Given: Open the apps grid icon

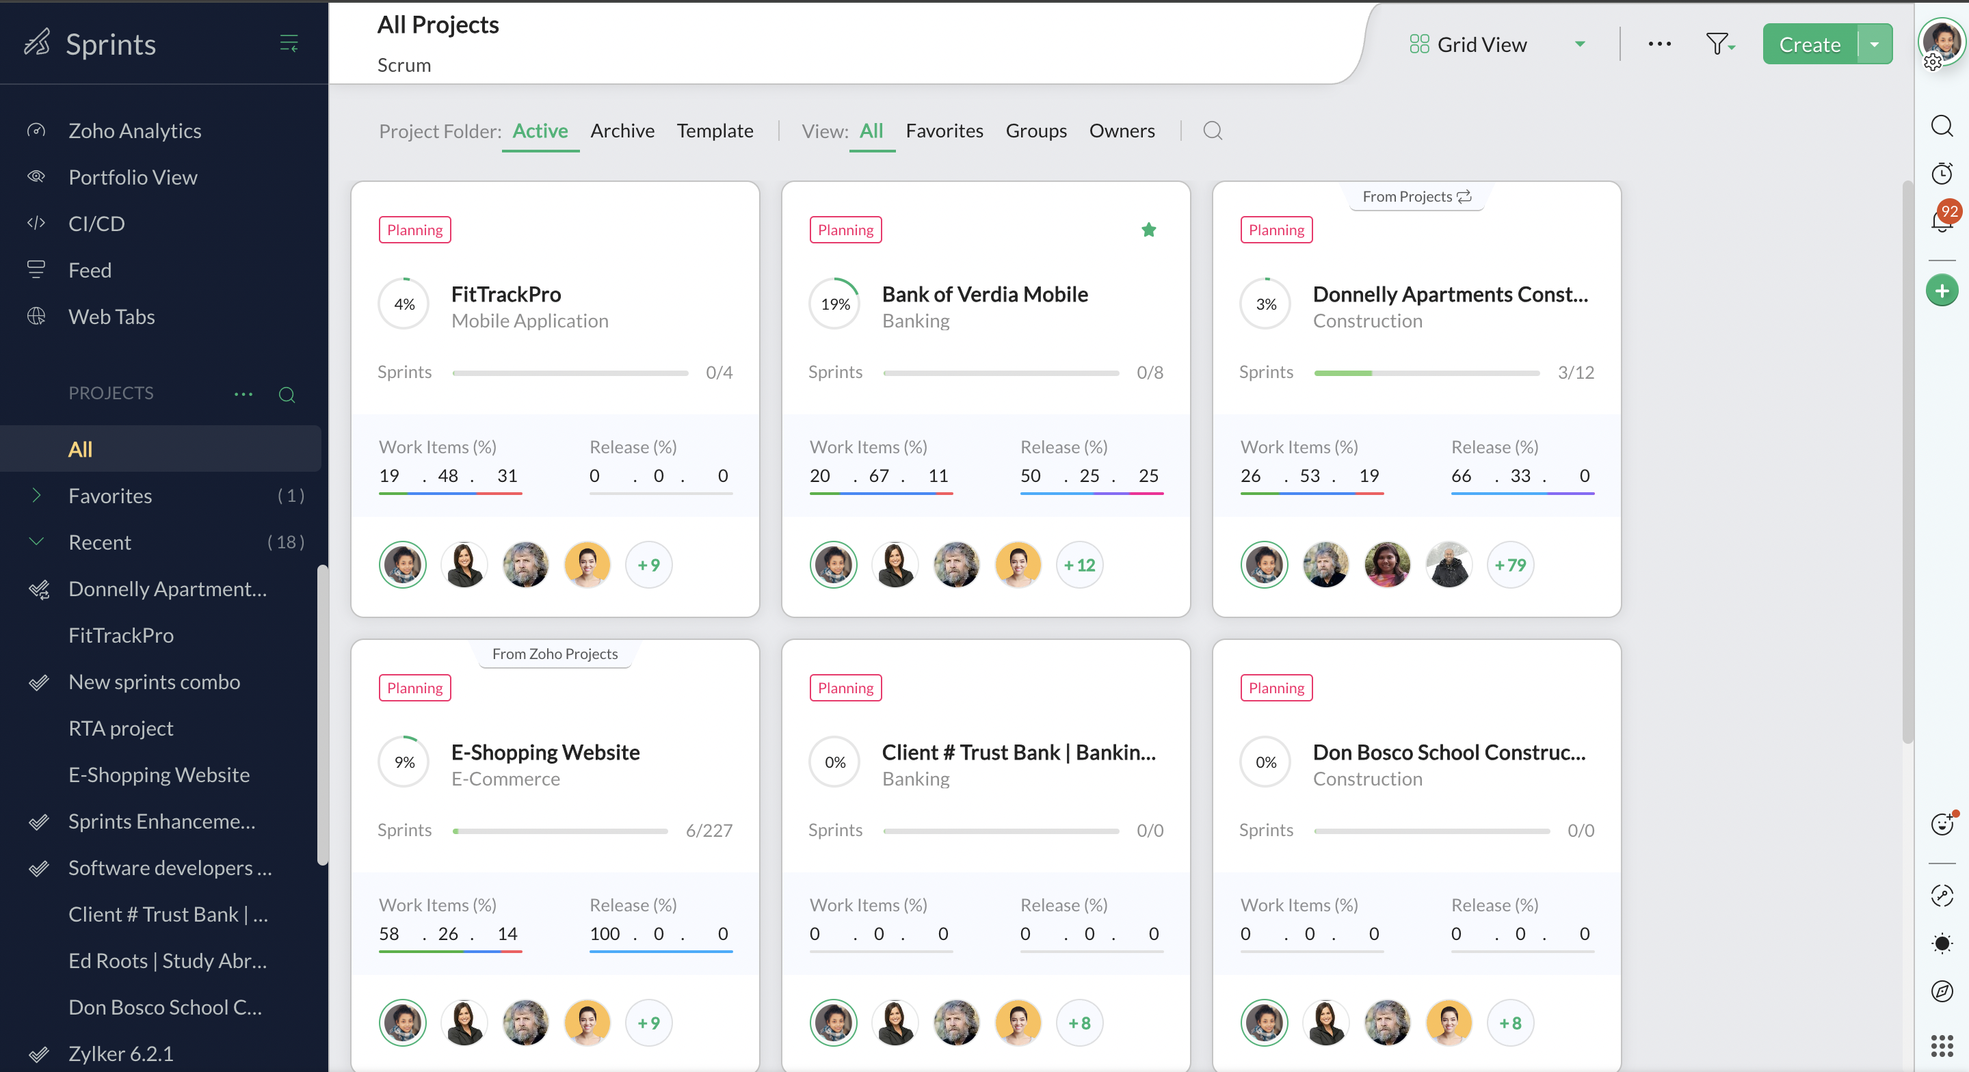Looking at the screenshot, I should point(1942,1045).
